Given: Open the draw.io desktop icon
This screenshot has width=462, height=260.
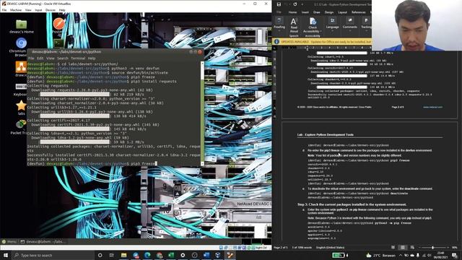Looking at the screenshot, I should click(x=21, y=67).
